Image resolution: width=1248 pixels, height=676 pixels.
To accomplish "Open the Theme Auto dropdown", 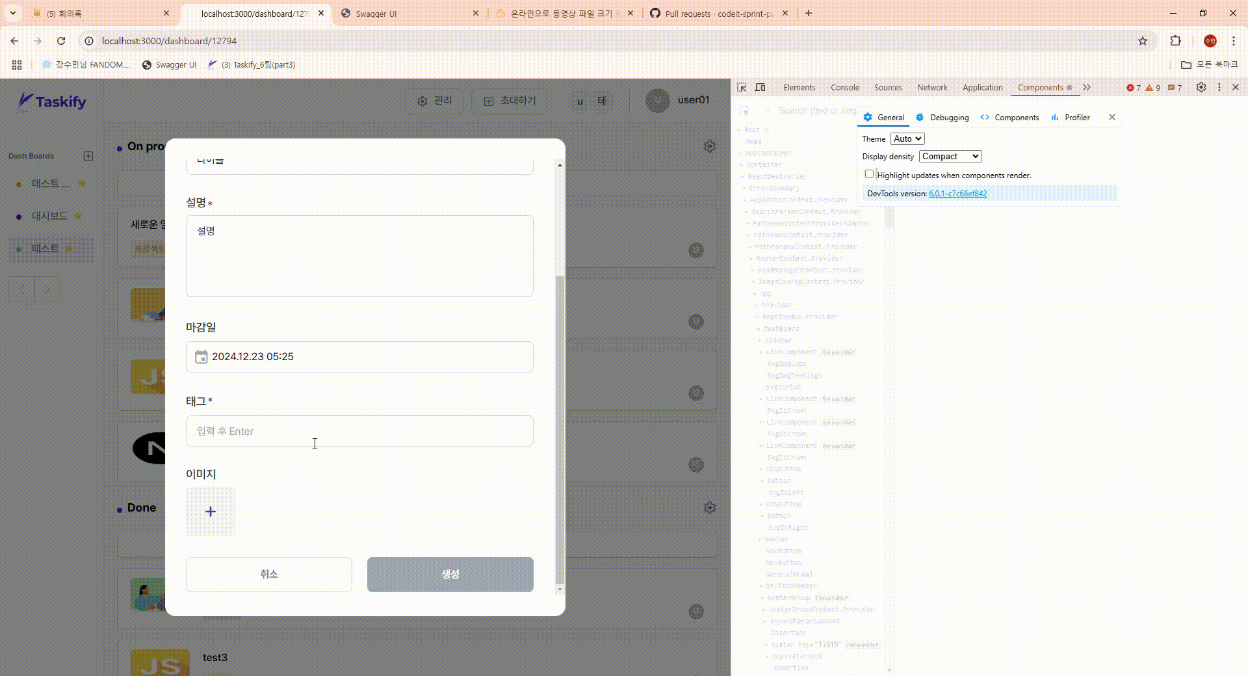I will (x=907, y=138).
